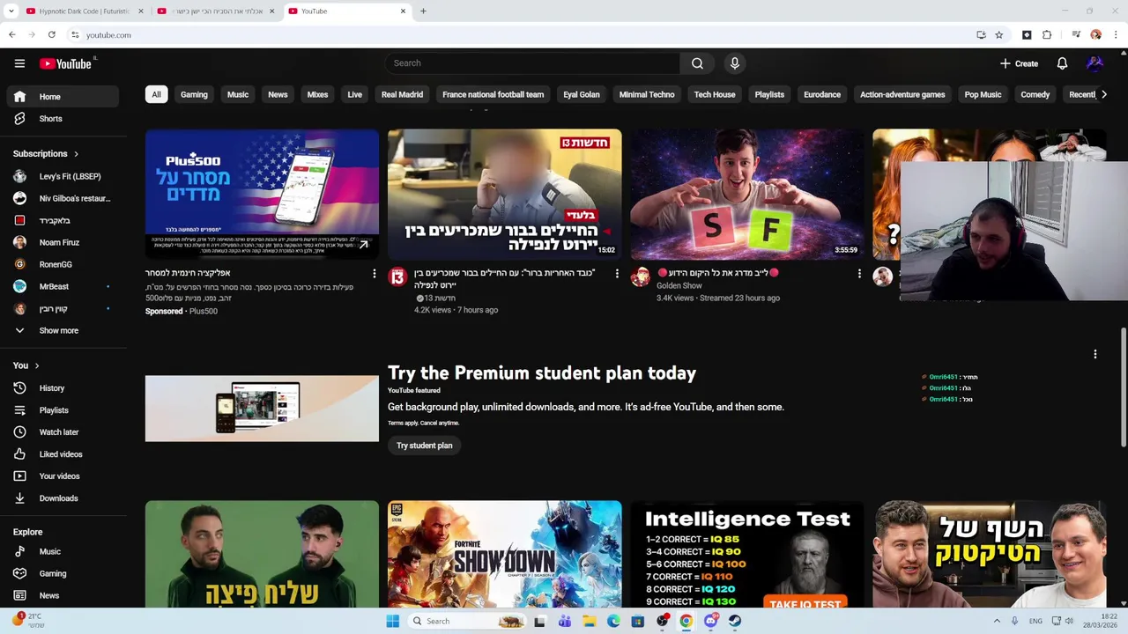Viewport: 1128px width, 634px height.
Task: Select the Real Madrid chip
Action: (402, 94)
